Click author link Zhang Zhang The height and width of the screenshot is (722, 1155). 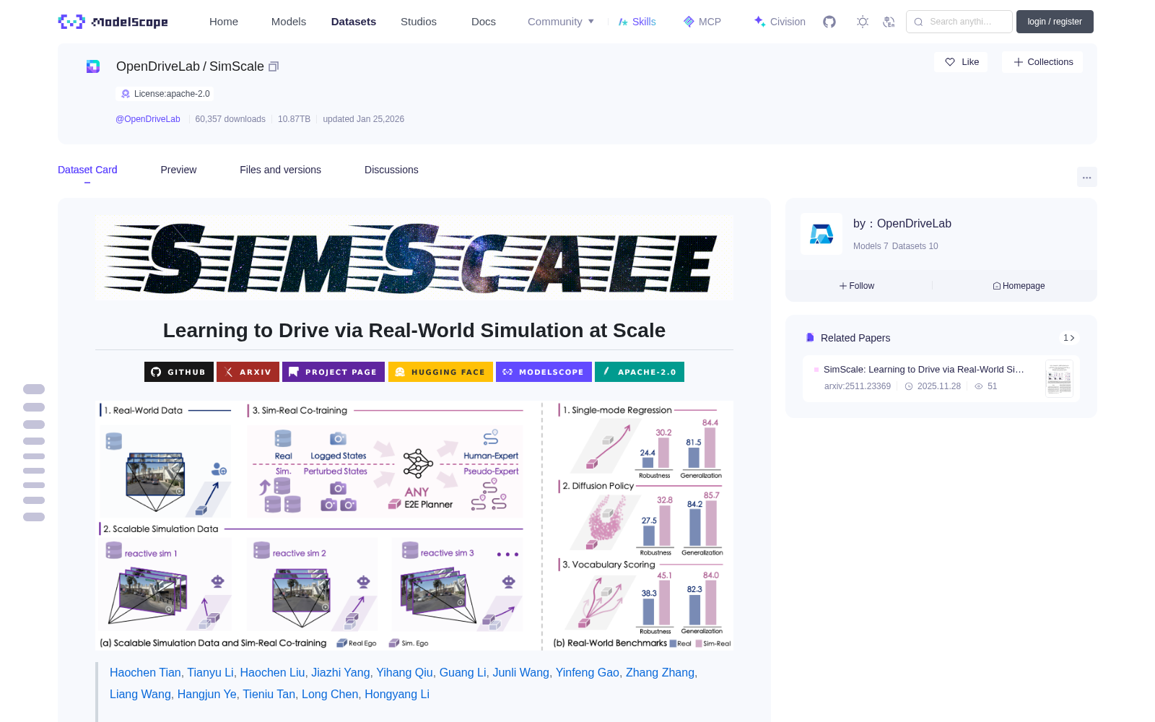coord(660,672)
